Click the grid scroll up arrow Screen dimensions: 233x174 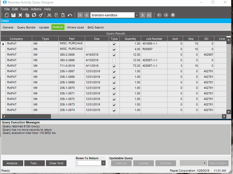point(229,40)
